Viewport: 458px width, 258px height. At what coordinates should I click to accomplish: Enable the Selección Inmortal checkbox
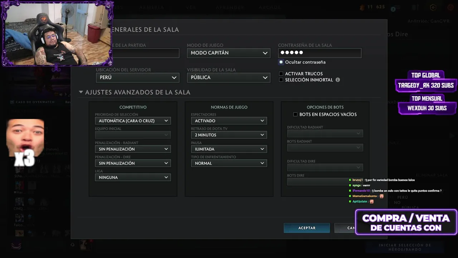click(281, 80)
